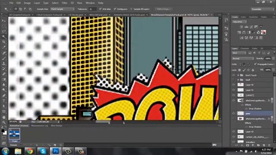Select the Clone Stamp tool
This screenshot has width=276, height=155.
(4, 63)
